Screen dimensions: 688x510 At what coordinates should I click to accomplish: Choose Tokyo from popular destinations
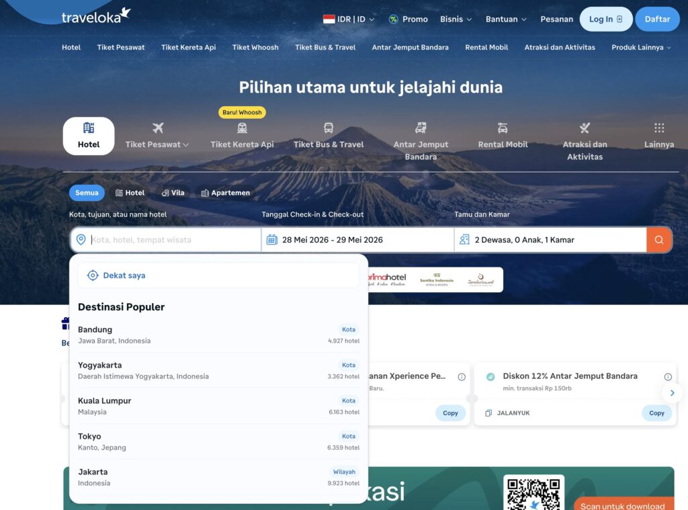(x=218, y=441)
